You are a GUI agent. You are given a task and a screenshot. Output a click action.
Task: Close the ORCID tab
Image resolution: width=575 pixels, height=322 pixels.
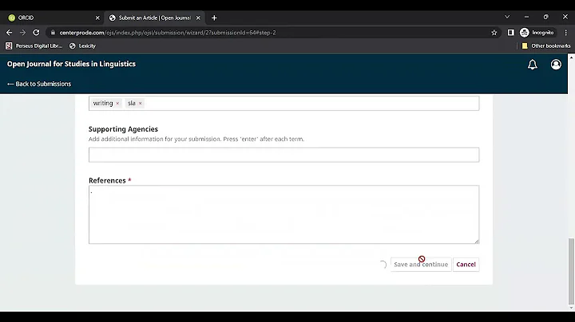pyautogui.click(x=97, y=18)
